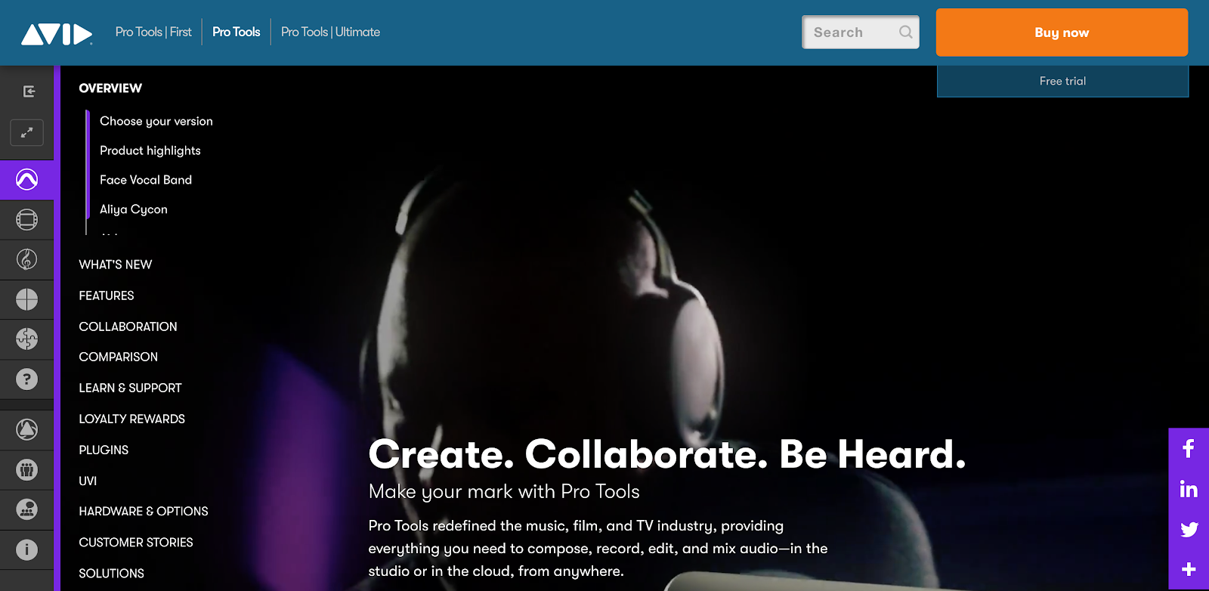Select the purple Pro Tools sidebar icon
Screen dimensions: 1209x591
coord(26,180)
